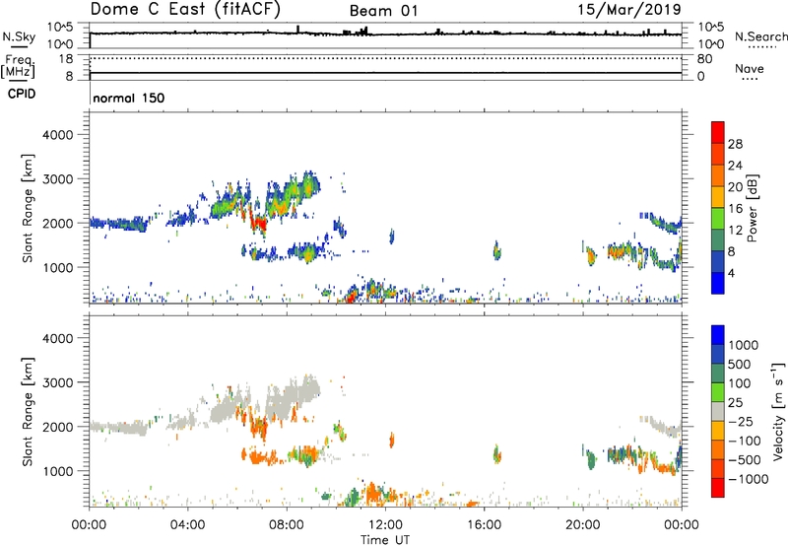The width and height of the screenshot is (788, 546).
Task: Click the "4000" tick of the power panel
Action: coord(57,135)
